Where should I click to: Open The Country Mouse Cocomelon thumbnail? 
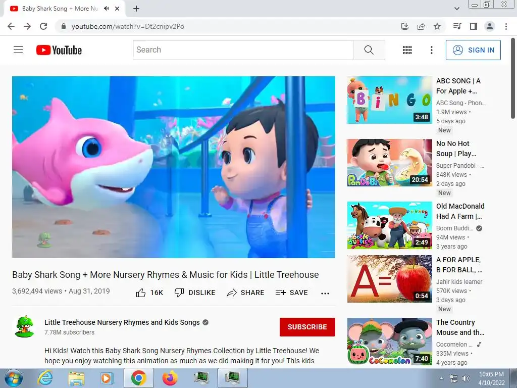pyautogui.click(x=389, y=342)
